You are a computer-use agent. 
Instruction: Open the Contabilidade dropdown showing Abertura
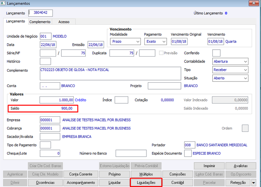[x=230, y=61]
